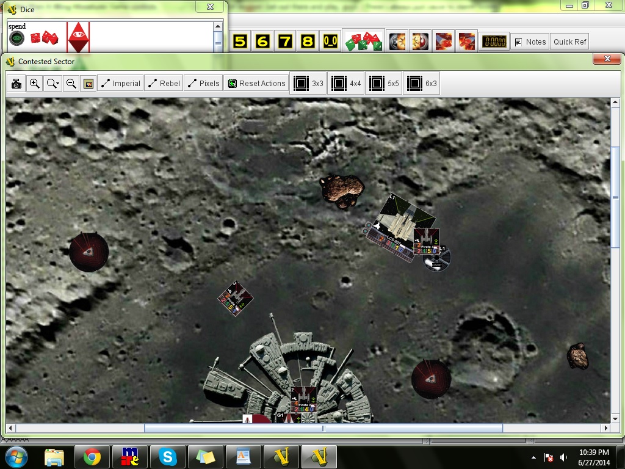This screenshot has height=469, width=625.
Task: Toggle the overview map window
Action: 89,84
